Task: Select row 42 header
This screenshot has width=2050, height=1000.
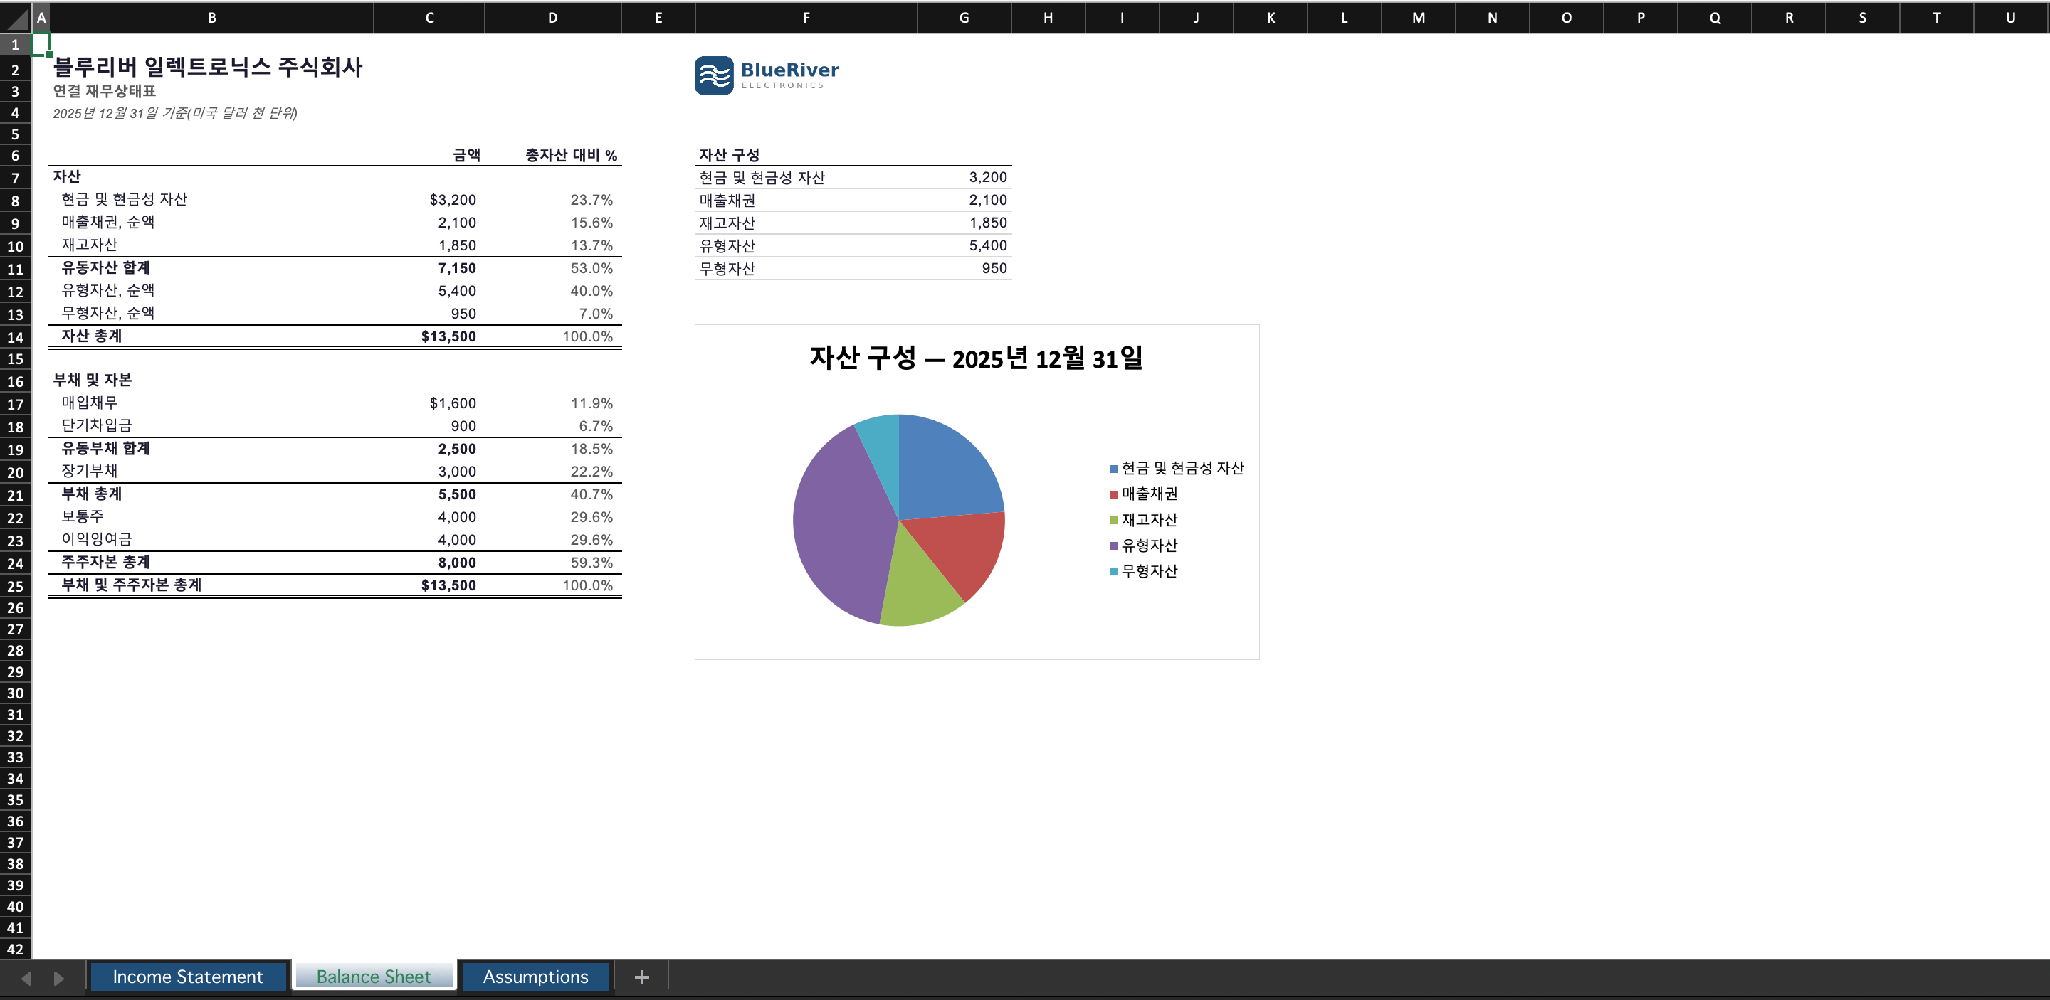Action: (15, 948)
